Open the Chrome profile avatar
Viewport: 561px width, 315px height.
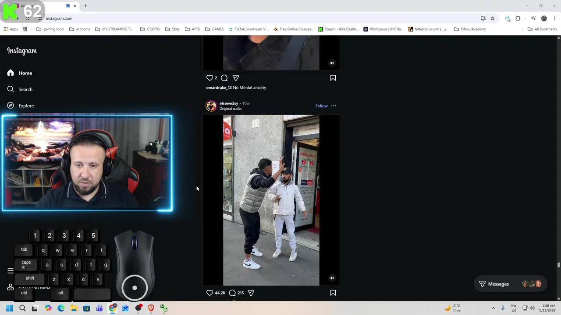click(x=544, y=18)
